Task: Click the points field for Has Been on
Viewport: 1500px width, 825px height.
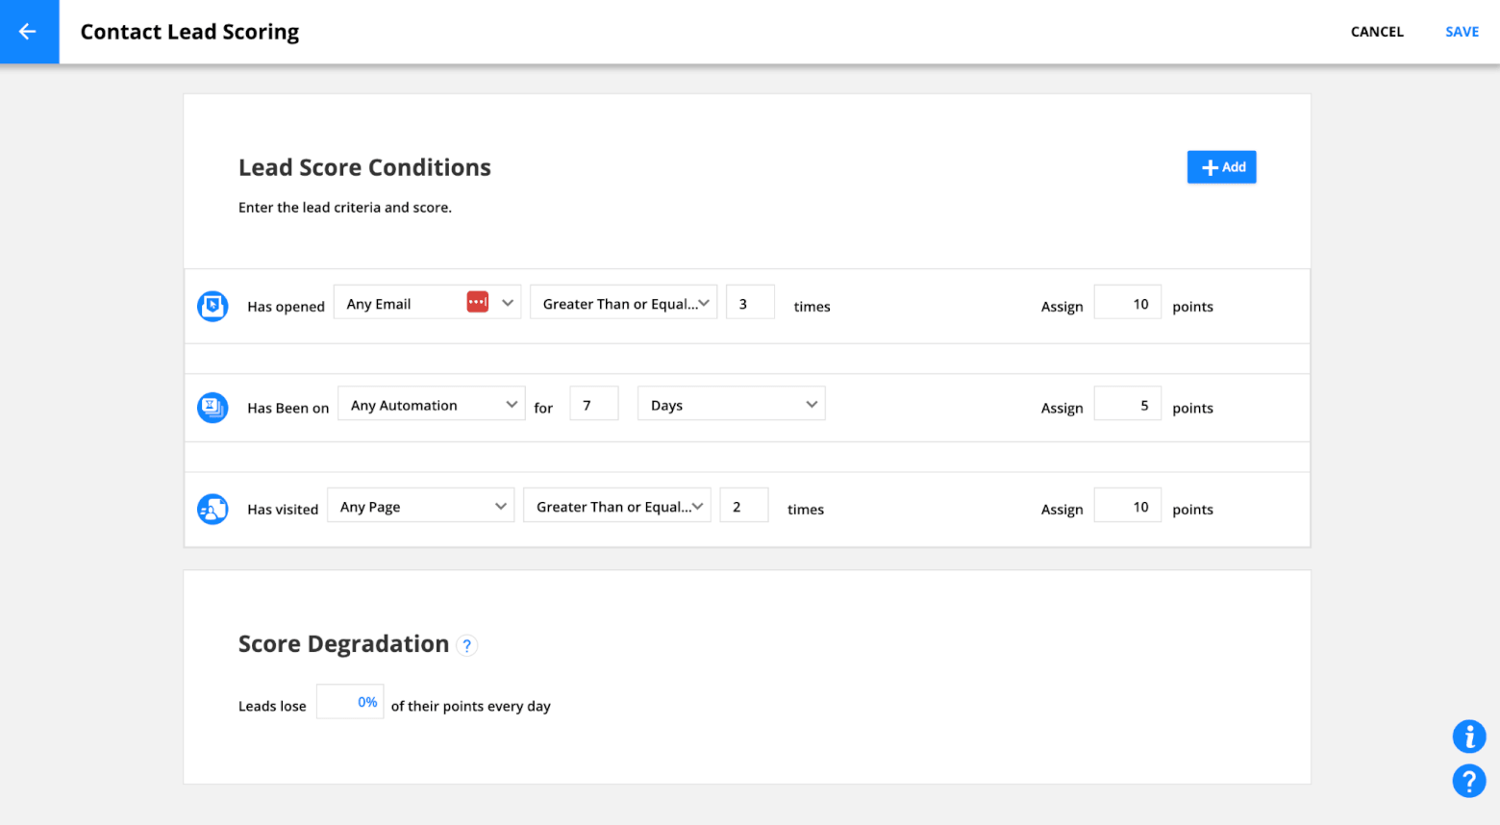Action: point(1127,405)
